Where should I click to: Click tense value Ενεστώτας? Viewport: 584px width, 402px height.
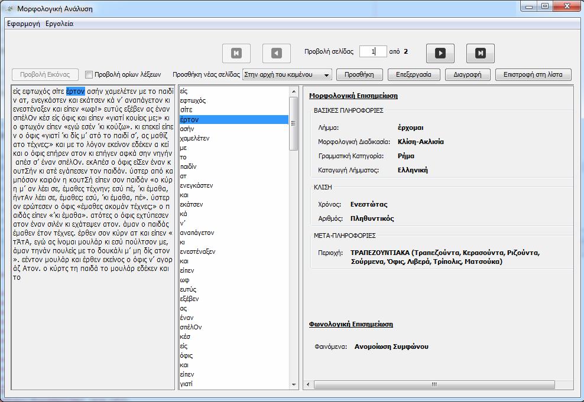click(x=369, y=204)
